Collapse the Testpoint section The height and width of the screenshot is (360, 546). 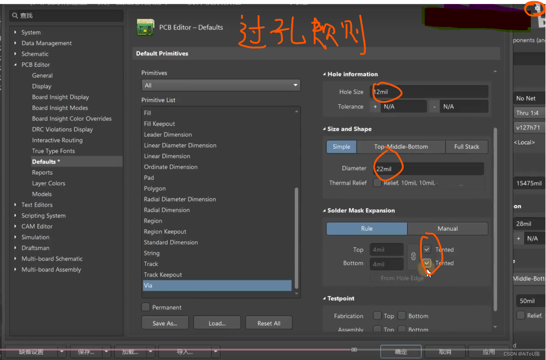324,298
